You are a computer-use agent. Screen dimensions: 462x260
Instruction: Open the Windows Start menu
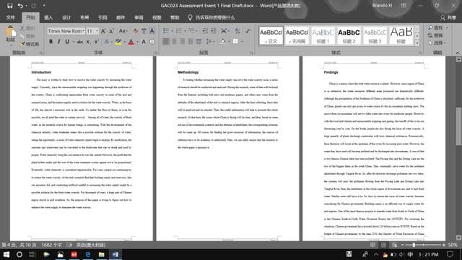click(x=6, y=254)
